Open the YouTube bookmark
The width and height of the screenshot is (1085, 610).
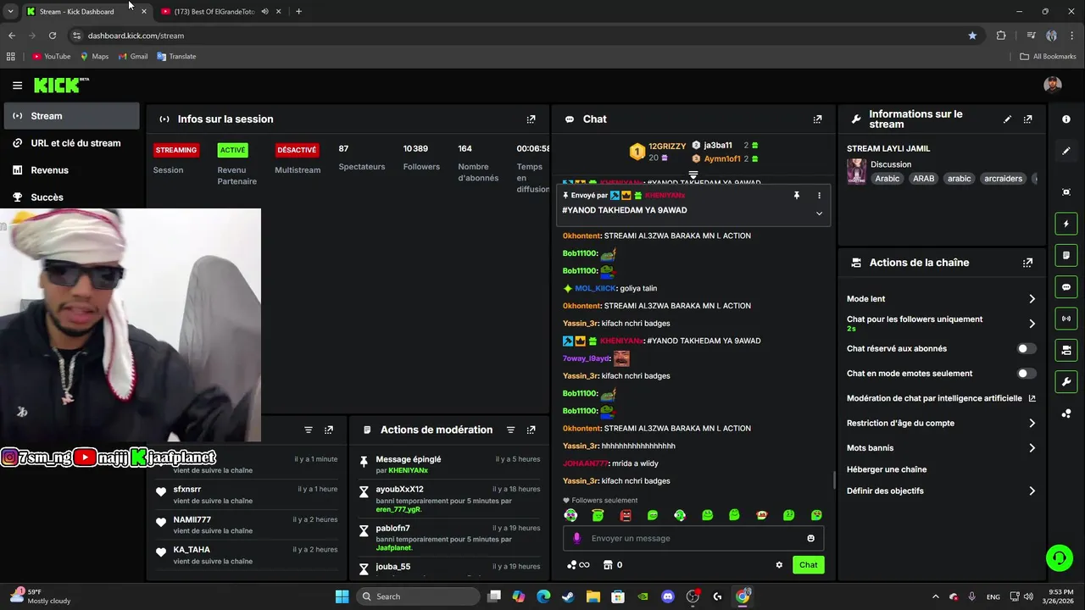click(x=52, y=57)
